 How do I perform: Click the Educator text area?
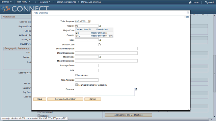tap(105, 92)
